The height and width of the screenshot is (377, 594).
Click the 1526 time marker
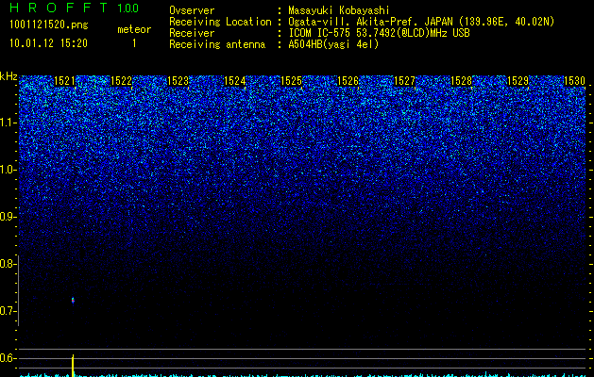click(348, 80)
